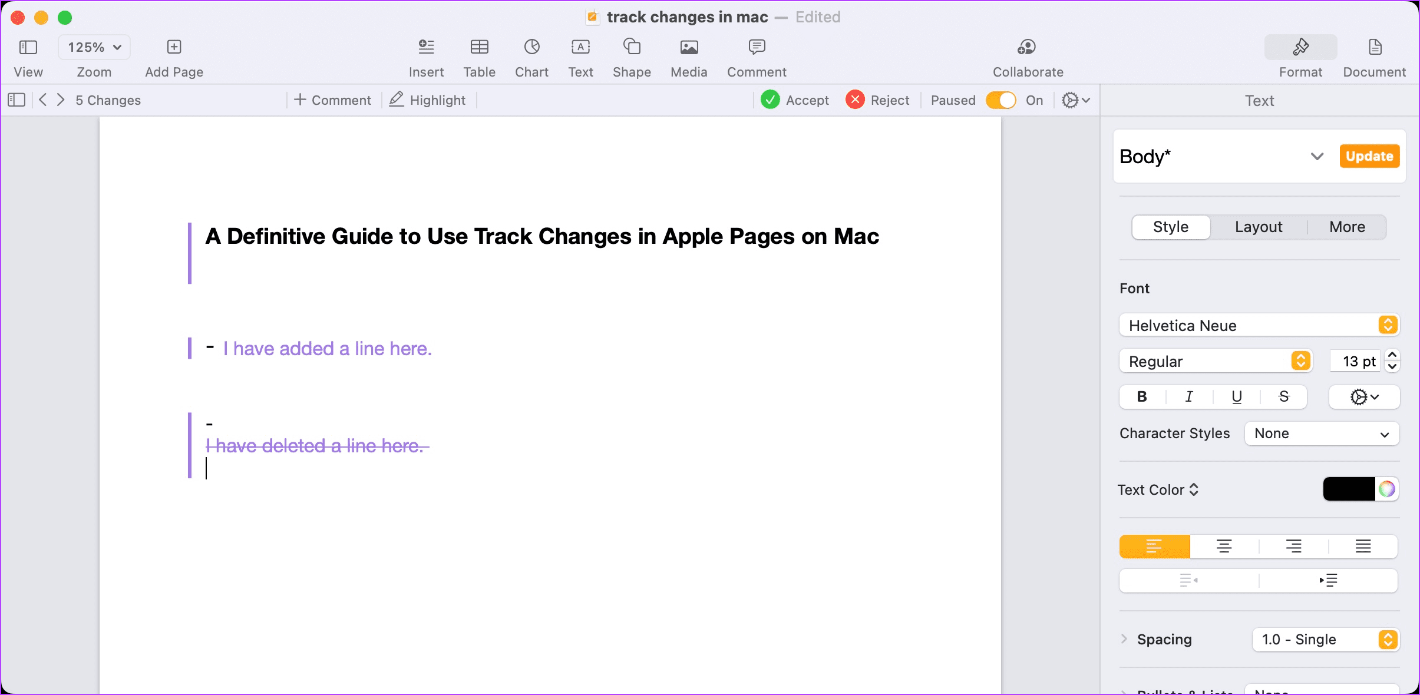This screenshot has width=1420, height=695.
Task: Center align text
Action: pos(1224,547)
